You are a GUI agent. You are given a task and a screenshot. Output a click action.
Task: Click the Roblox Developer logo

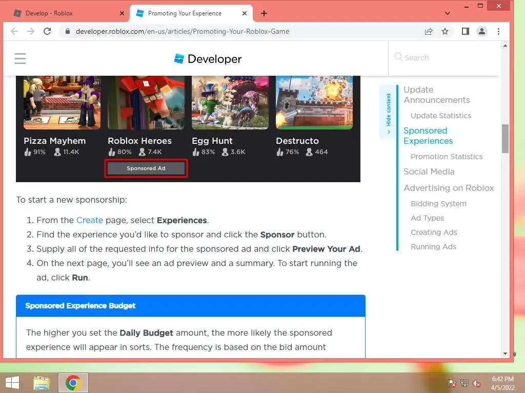point(208,59)
